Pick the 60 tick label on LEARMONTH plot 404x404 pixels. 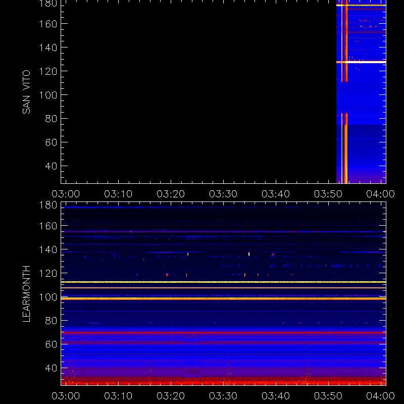pyautogui.click(x=51, y=344)
